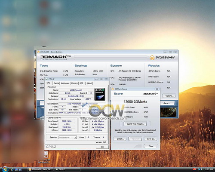Viewport: 215px width, 172px height.
Task: Click the HT Link value 1800.1 MHz
Action: 67,130
